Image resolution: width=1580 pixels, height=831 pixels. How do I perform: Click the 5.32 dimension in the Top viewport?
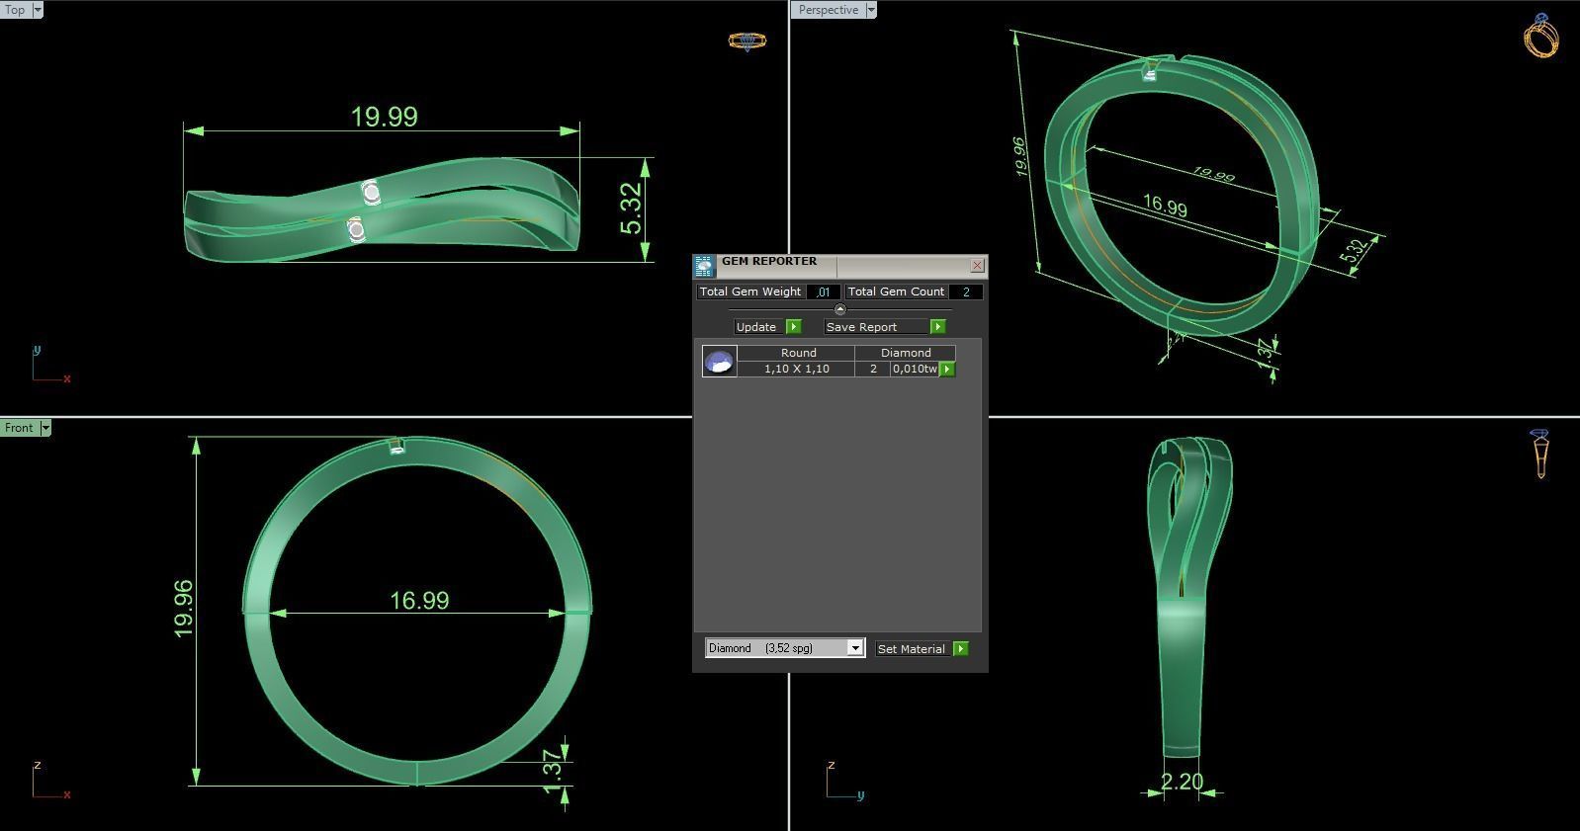[x=632, y=208]
